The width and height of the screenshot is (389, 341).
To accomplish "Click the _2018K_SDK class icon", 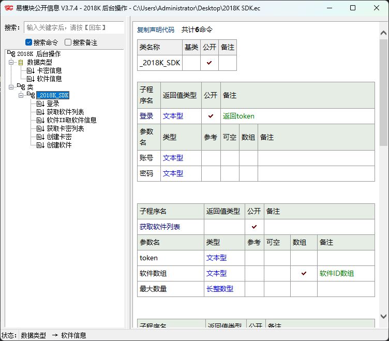I will point(31,95).
